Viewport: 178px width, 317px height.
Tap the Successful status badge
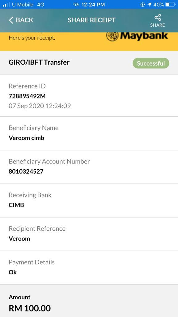[151, 63]
